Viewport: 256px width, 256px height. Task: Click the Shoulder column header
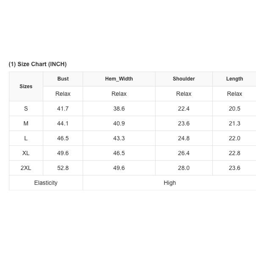pos(184,79)
